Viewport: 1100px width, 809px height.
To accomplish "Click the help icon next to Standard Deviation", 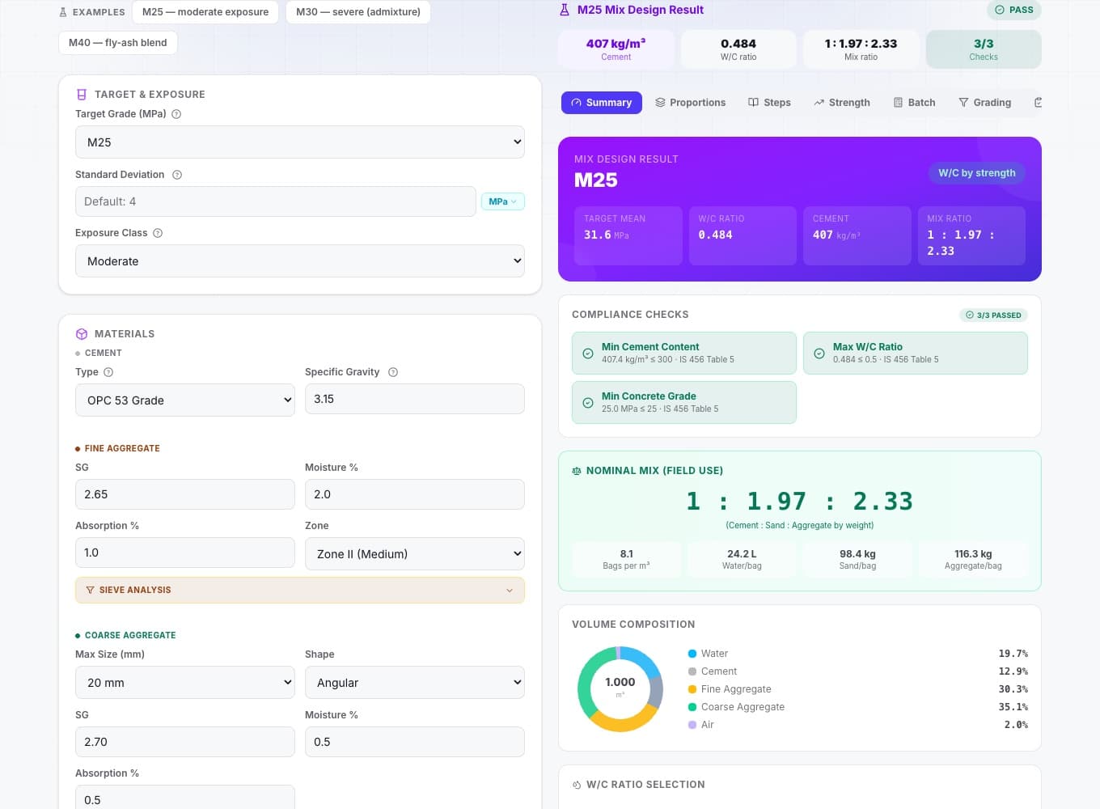I will pos(177,175).
